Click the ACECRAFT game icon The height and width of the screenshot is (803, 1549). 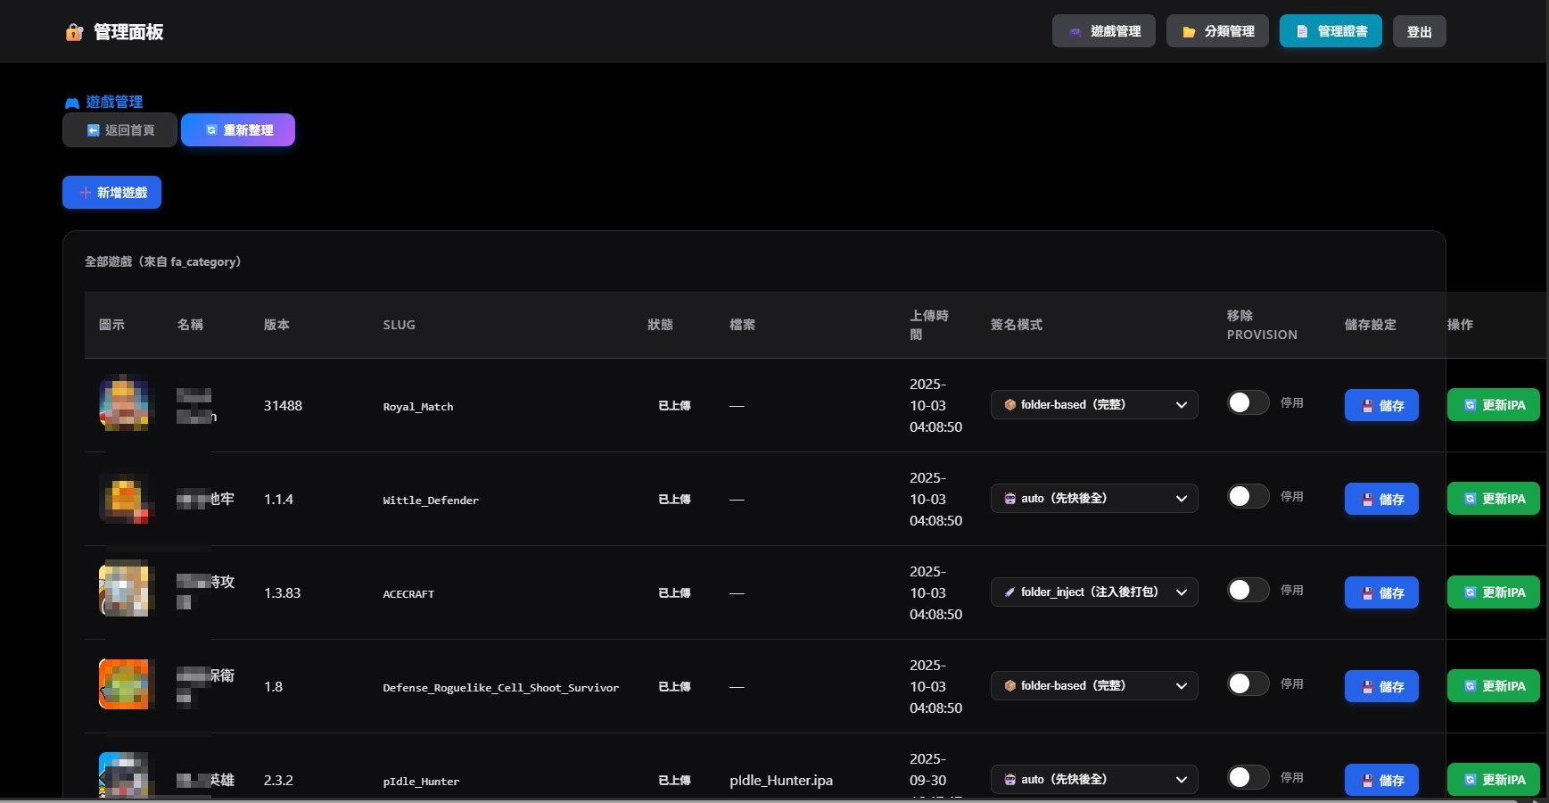pyautogui.click(x=125, y=590)
